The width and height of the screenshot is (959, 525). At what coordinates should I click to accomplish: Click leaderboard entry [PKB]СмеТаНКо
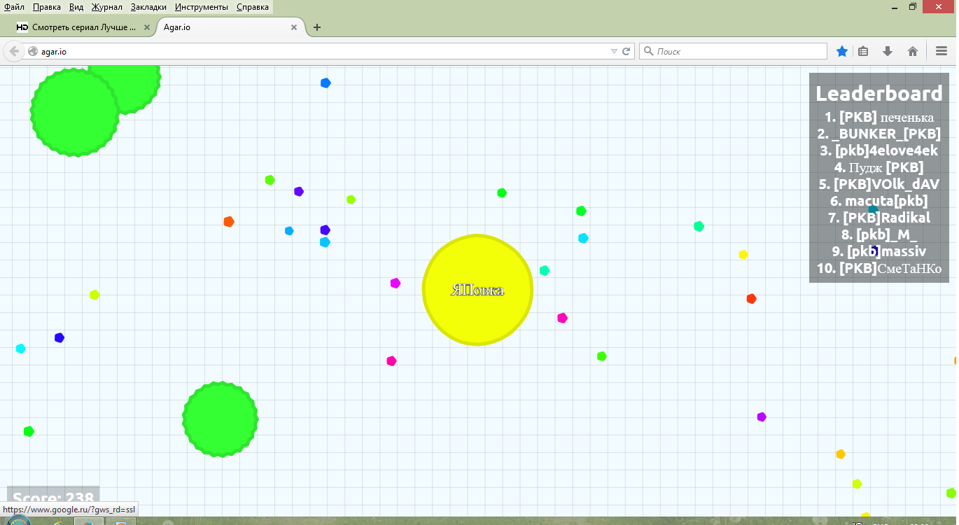(x=879, y=268)
